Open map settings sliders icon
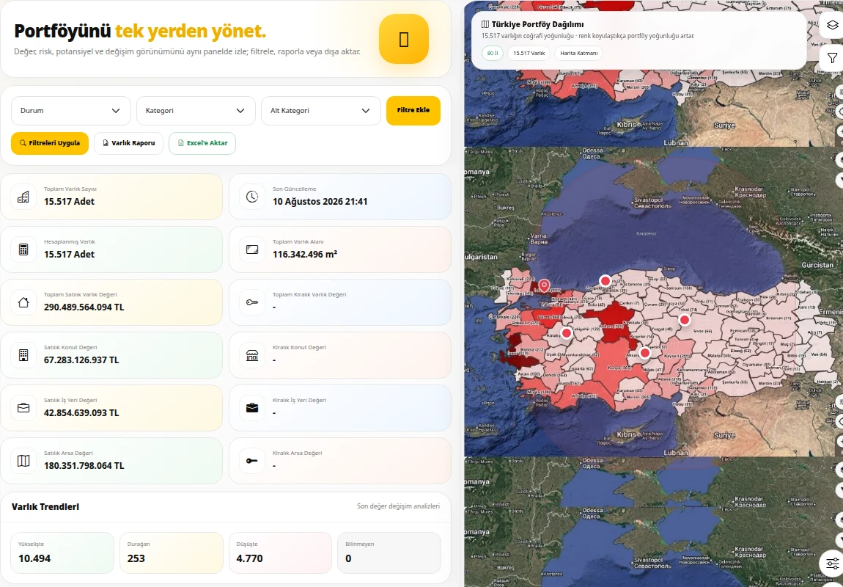 (x=832, y=564)
